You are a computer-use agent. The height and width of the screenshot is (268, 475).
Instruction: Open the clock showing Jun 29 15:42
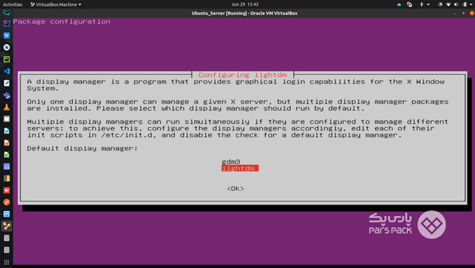244,4
